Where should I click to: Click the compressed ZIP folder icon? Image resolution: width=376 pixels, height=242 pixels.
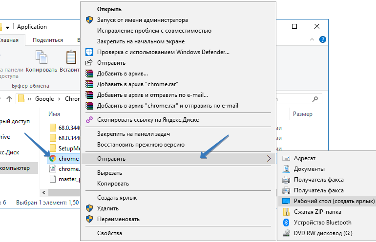click(x=286, y=212)
